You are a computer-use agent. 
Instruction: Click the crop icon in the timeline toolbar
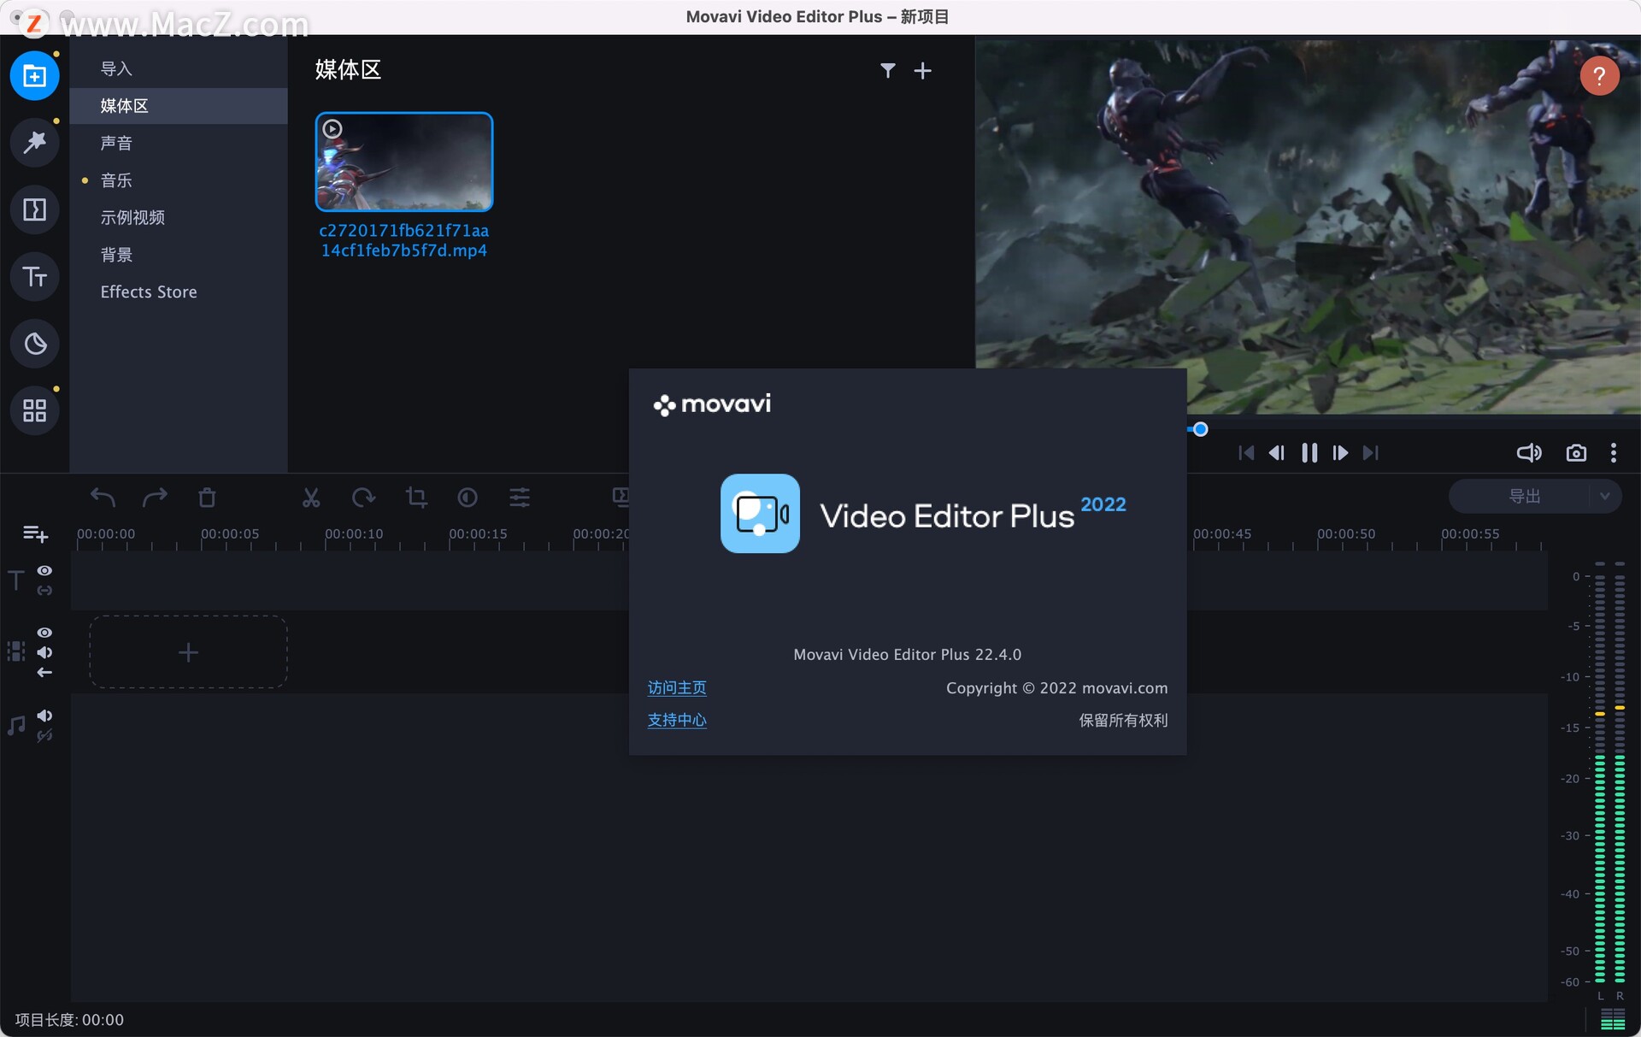pos(416,497)
